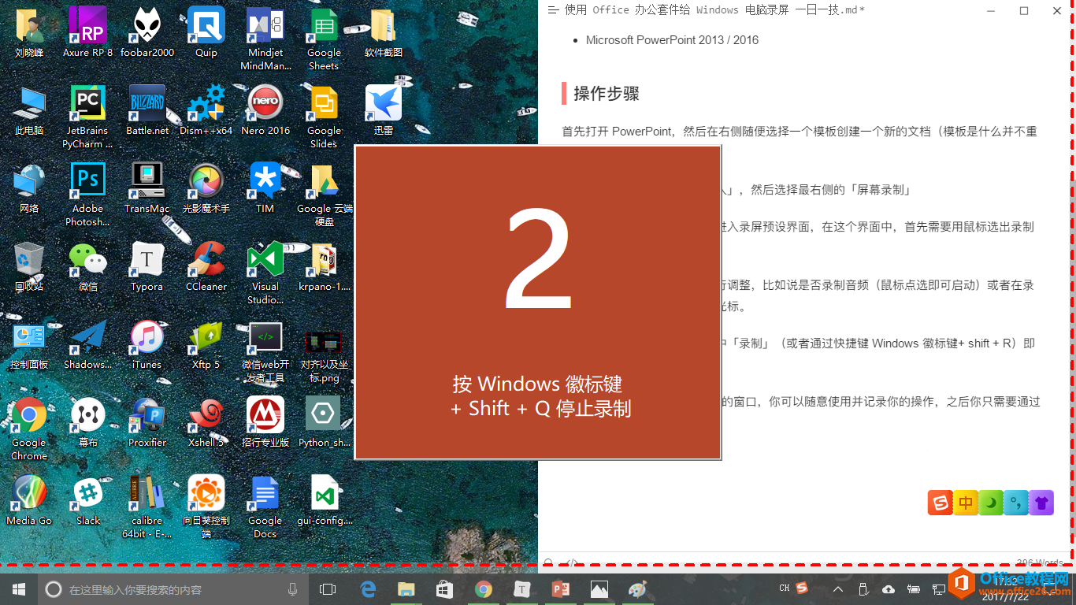Click the CH language indicator in the tray
Screen dimensions: 1076x605
785,588
